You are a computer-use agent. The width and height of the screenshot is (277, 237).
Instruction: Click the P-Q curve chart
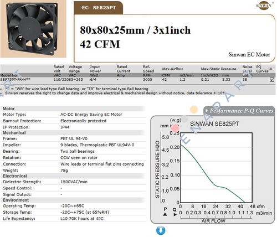pyautogui.click(x=216, y=167)
